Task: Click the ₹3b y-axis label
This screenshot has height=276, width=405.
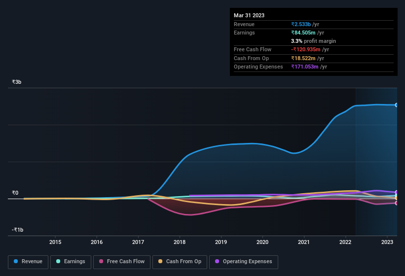Action: pyautogui.click(x=17, y=82)
